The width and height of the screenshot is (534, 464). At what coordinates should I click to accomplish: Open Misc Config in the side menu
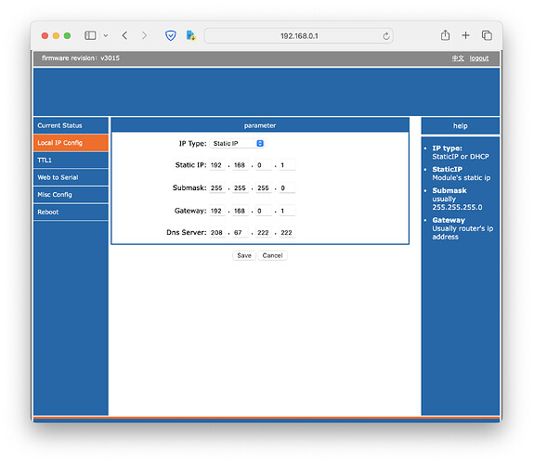tap(71, 195)
